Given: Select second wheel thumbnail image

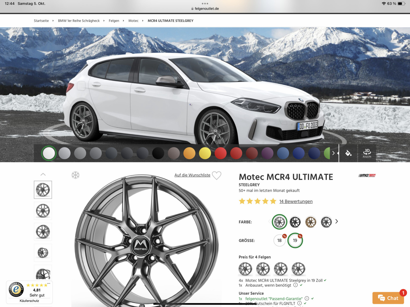Looking at the screenshot, I should (x=43, y=211).
